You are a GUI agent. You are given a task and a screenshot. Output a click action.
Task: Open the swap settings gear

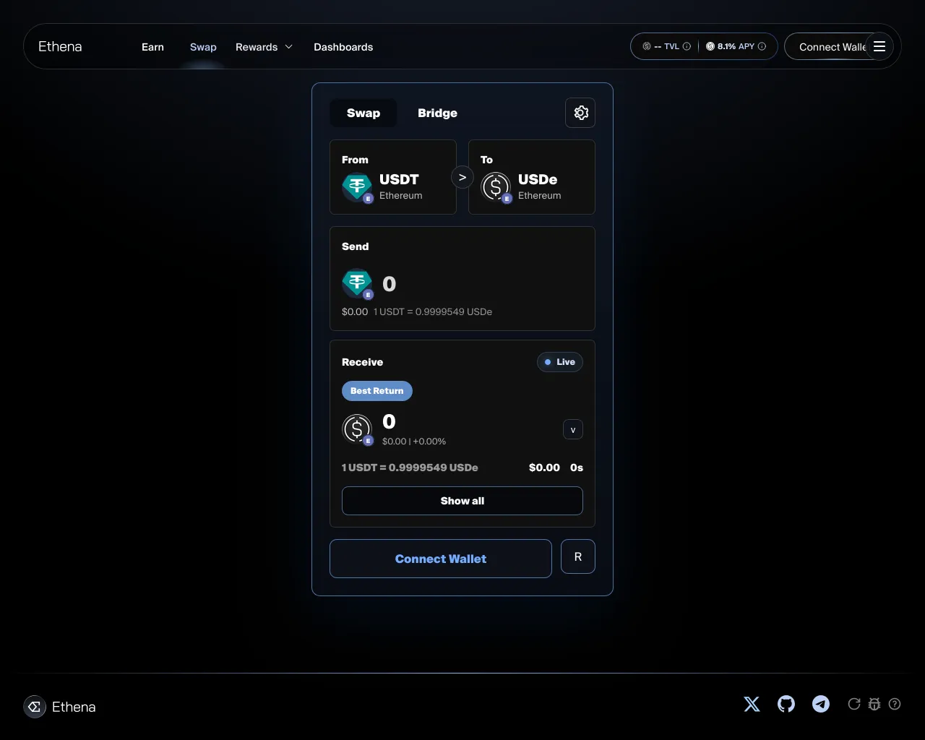coord(580,113)
